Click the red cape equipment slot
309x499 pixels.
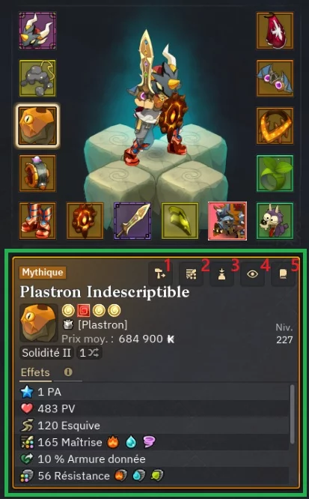point(275,31)
